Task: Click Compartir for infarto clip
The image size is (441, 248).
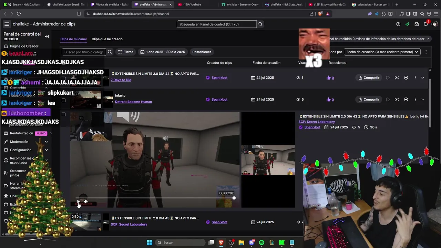Action: click(369, 100)
